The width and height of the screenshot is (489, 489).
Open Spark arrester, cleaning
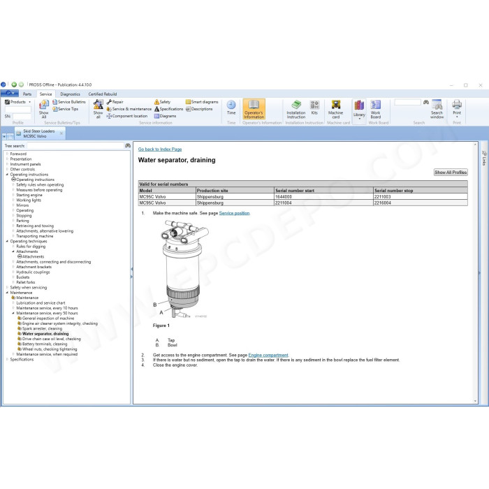click(42, 328)
